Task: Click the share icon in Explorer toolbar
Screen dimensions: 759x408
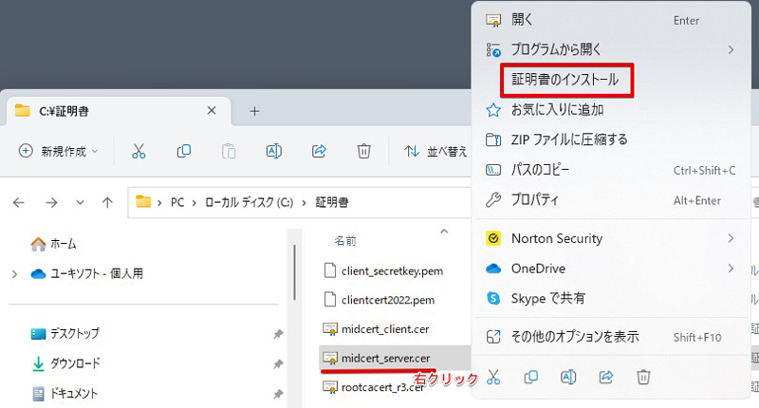Action: click(x=319, y=152)
